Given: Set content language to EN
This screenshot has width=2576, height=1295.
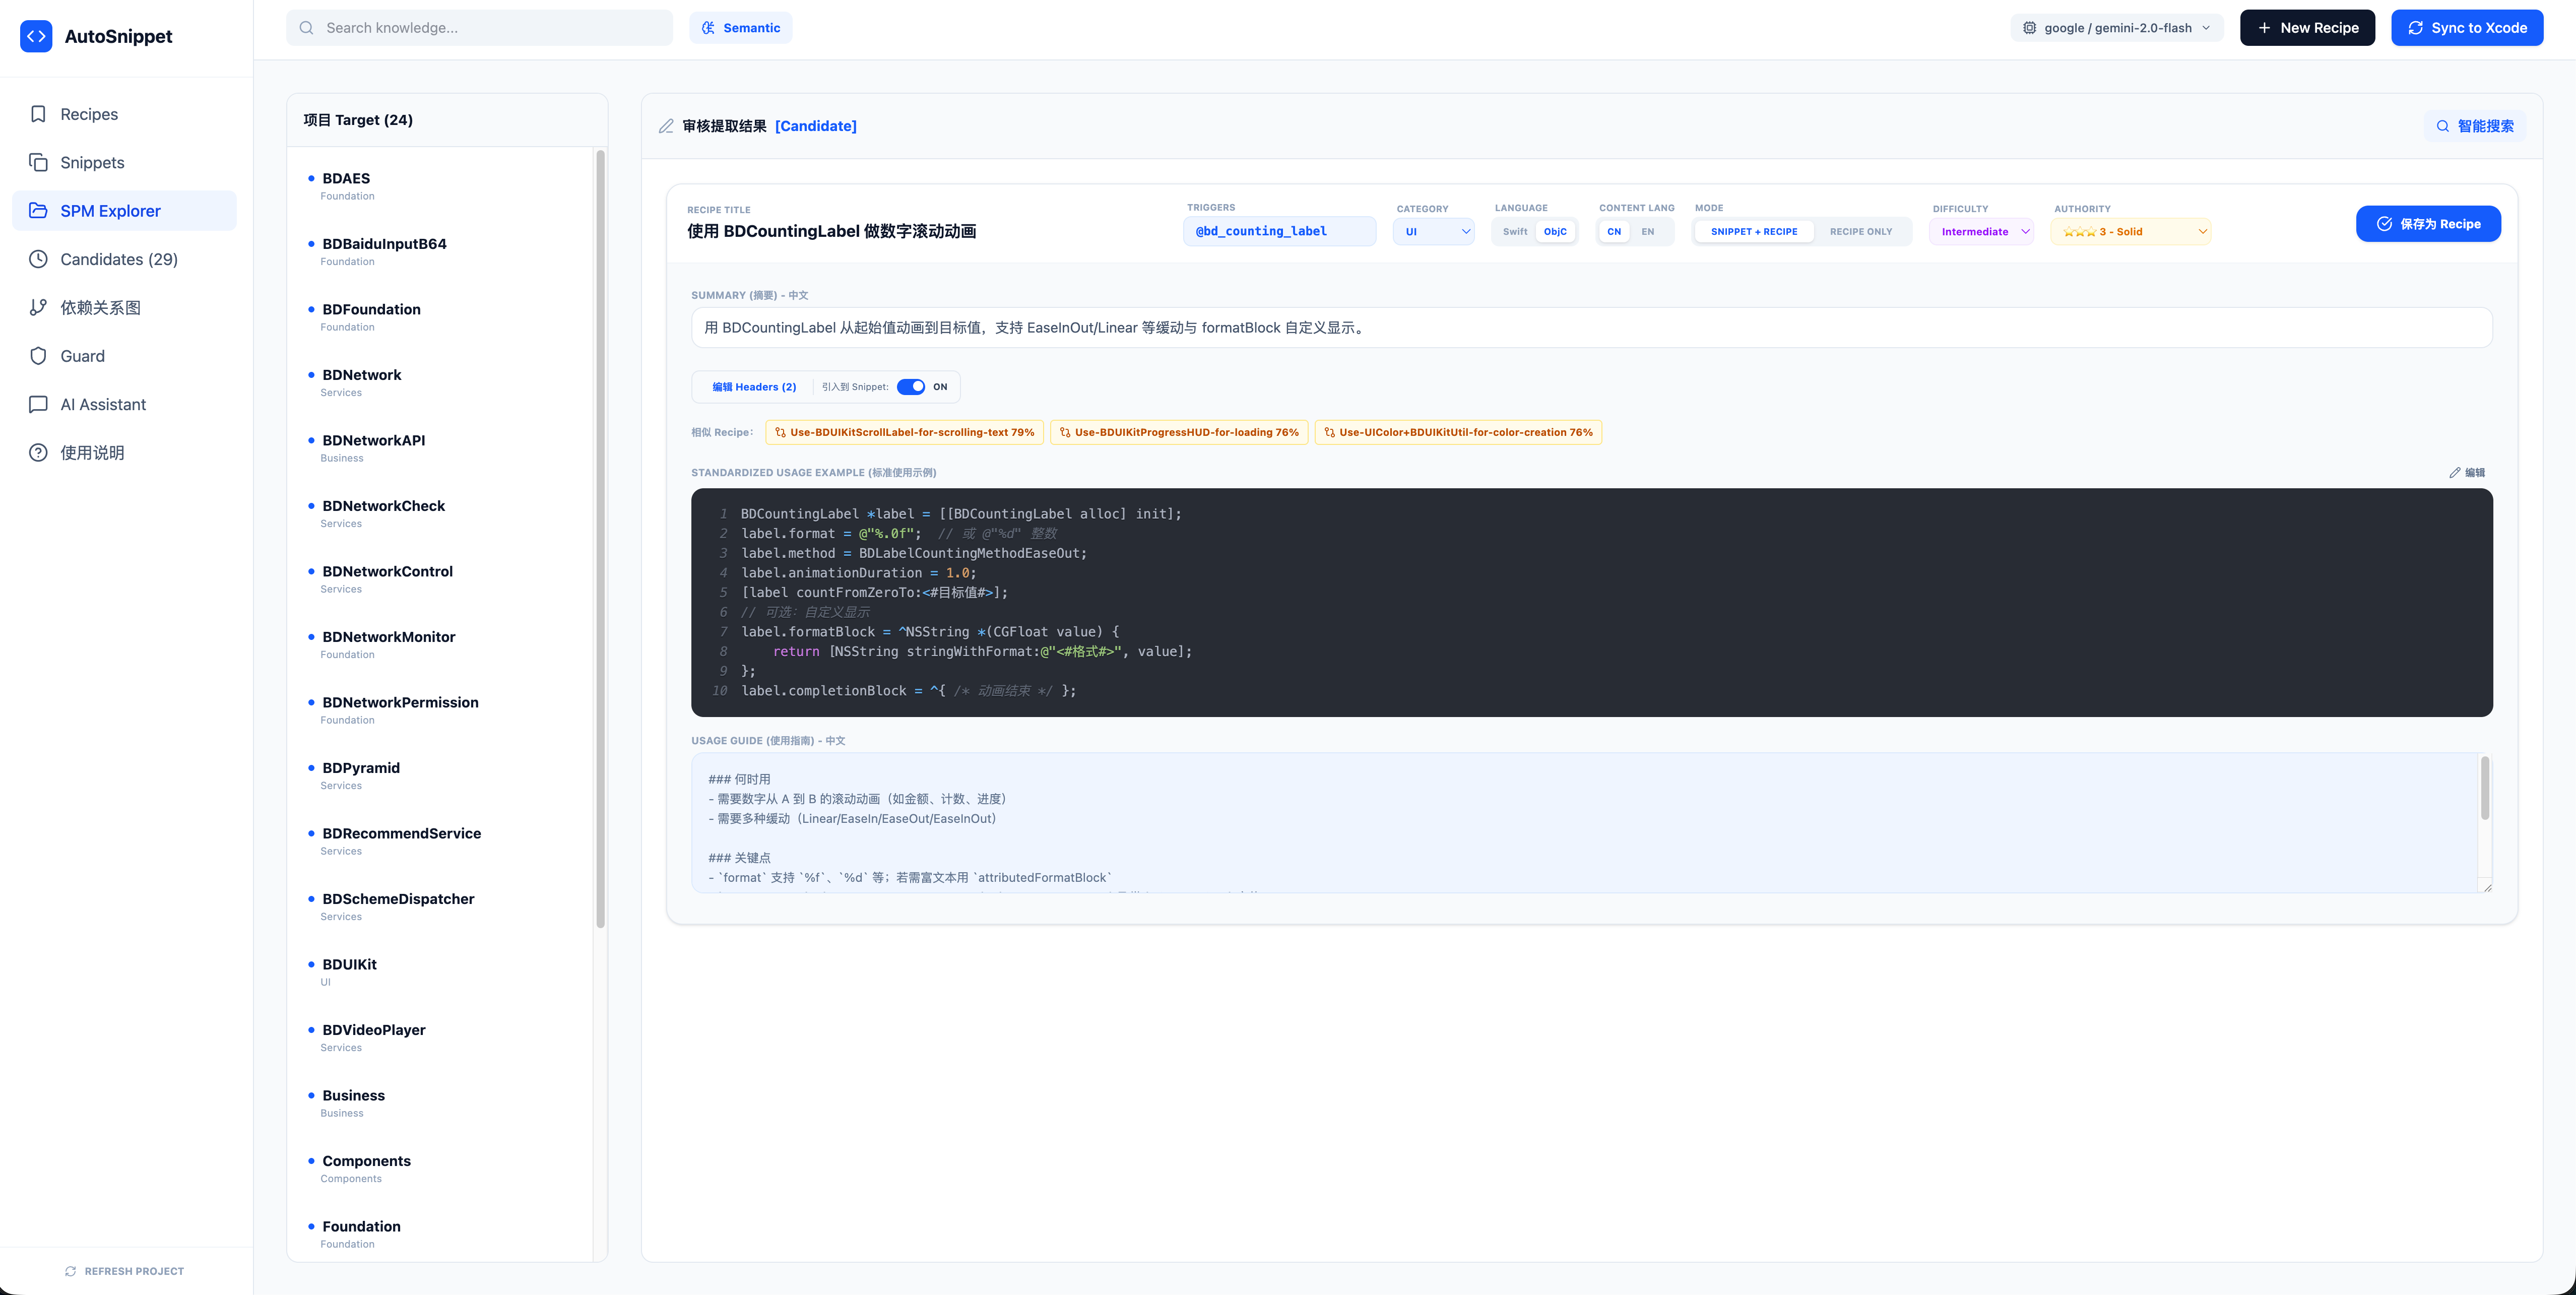Looking at the screenshot, I should [1647, 231].
